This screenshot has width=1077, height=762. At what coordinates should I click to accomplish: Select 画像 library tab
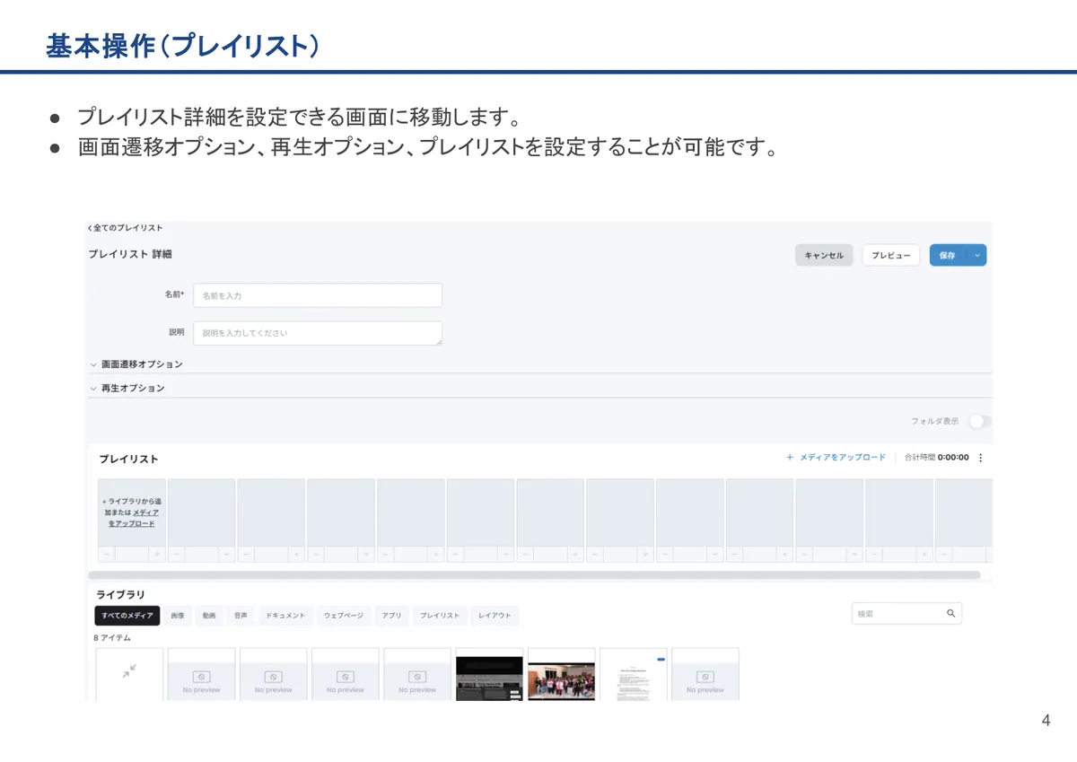178,616
